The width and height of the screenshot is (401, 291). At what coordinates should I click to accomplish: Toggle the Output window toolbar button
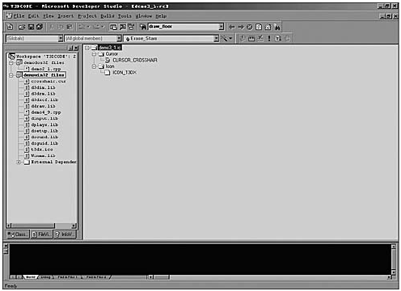coord(122,27)
